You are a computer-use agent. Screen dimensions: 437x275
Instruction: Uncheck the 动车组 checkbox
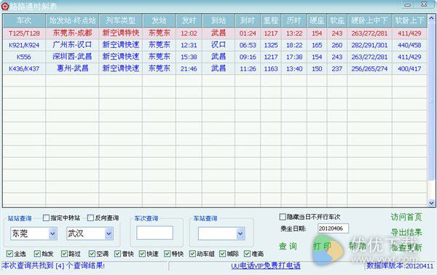(x=192, y=254)
